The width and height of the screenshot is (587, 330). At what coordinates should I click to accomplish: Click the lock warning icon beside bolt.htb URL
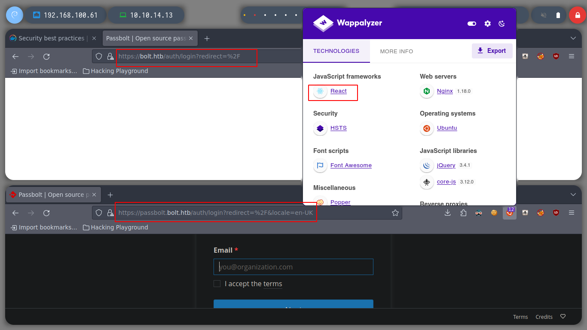pos(110,56)
